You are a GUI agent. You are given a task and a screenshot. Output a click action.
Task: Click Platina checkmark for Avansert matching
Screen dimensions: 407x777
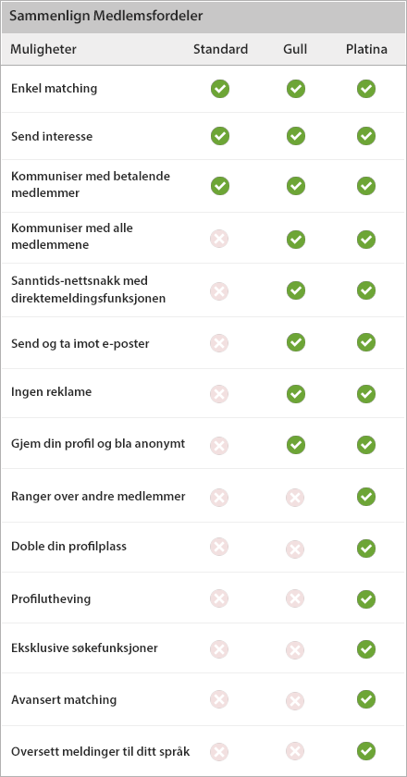(x=366, y=699)
